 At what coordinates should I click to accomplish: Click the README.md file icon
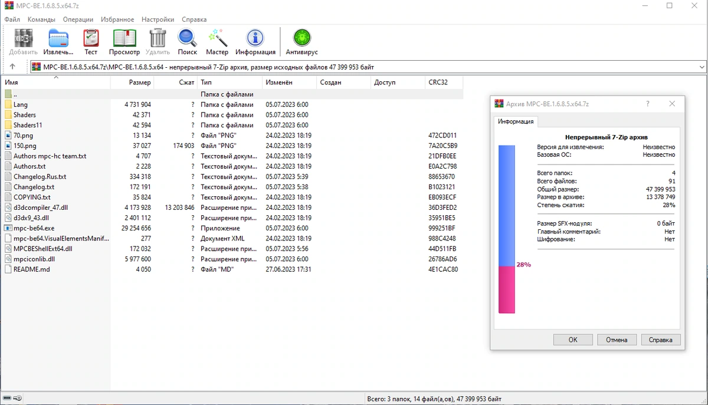[x=8, y=269]
